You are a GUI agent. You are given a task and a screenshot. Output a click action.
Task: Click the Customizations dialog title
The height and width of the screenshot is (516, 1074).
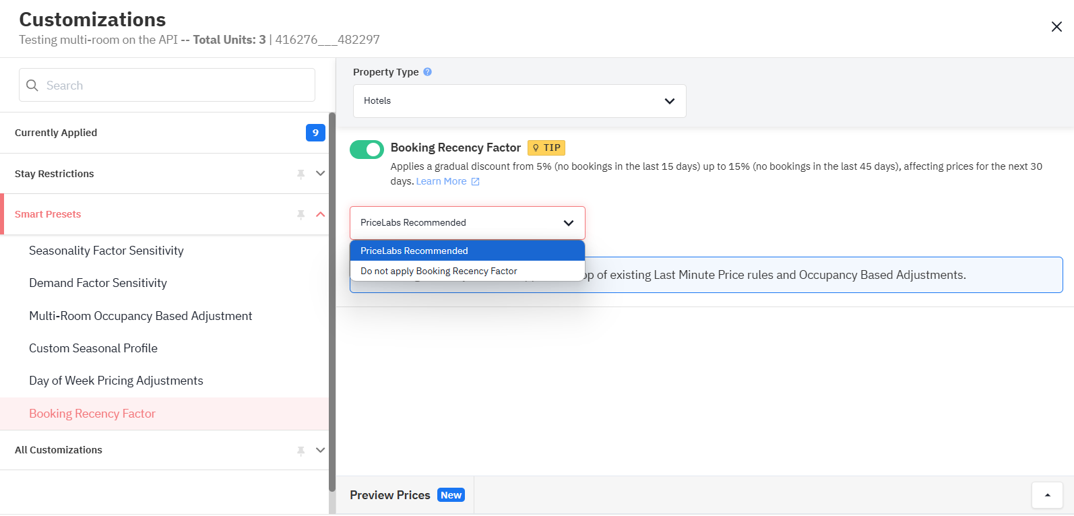(x=92, y=20)
